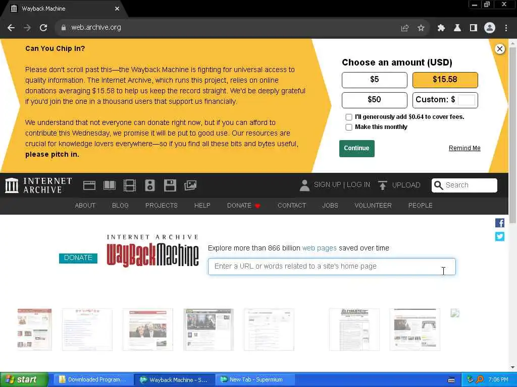Click into the archive Search box
The height and width of the screenshot is (387, 517).
[x=464, y=185]
